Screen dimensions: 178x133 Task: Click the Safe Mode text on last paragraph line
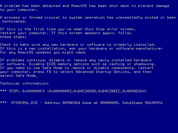[x=26, y=76]
